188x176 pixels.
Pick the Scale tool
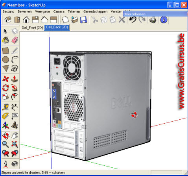6,96
